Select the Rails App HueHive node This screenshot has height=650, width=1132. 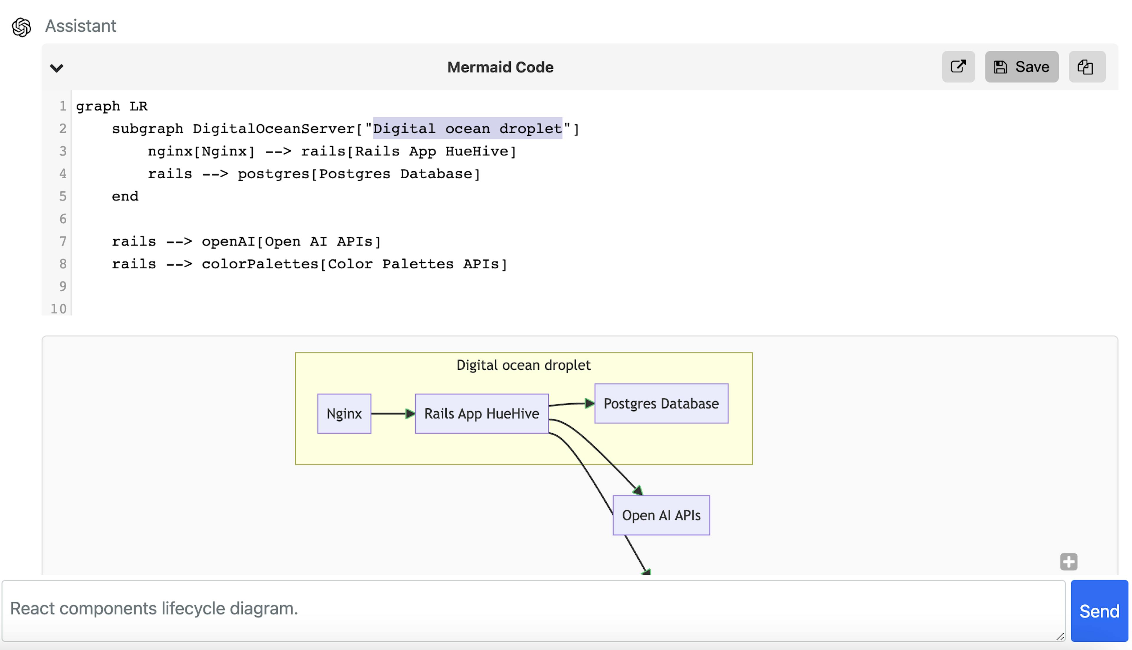[x=482, y=413]
